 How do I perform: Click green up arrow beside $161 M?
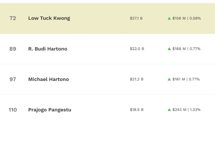[169, 79]
